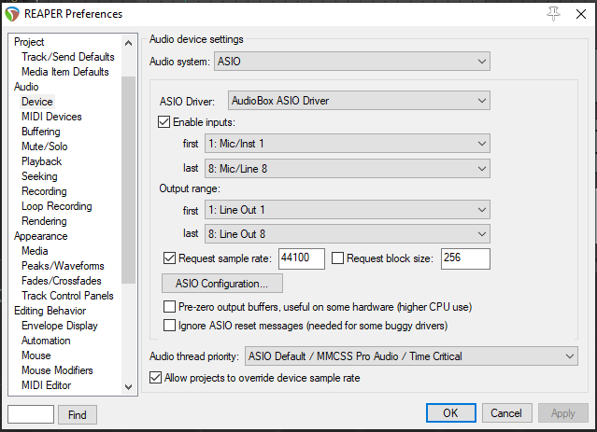Click the Apply button
This screenshot has height=432, width=597.
tap(563, 413)
